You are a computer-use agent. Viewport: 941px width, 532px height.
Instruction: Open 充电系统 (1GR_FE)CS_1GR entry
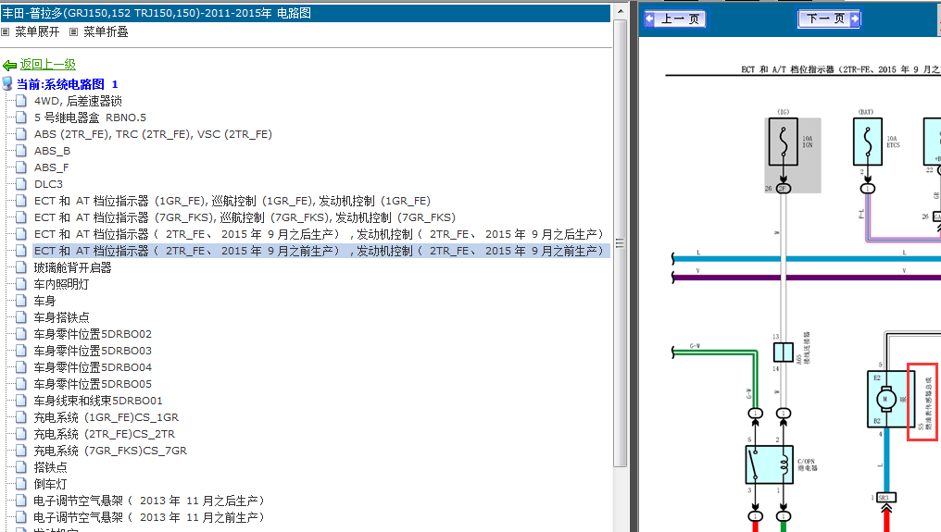coord(107,417)
